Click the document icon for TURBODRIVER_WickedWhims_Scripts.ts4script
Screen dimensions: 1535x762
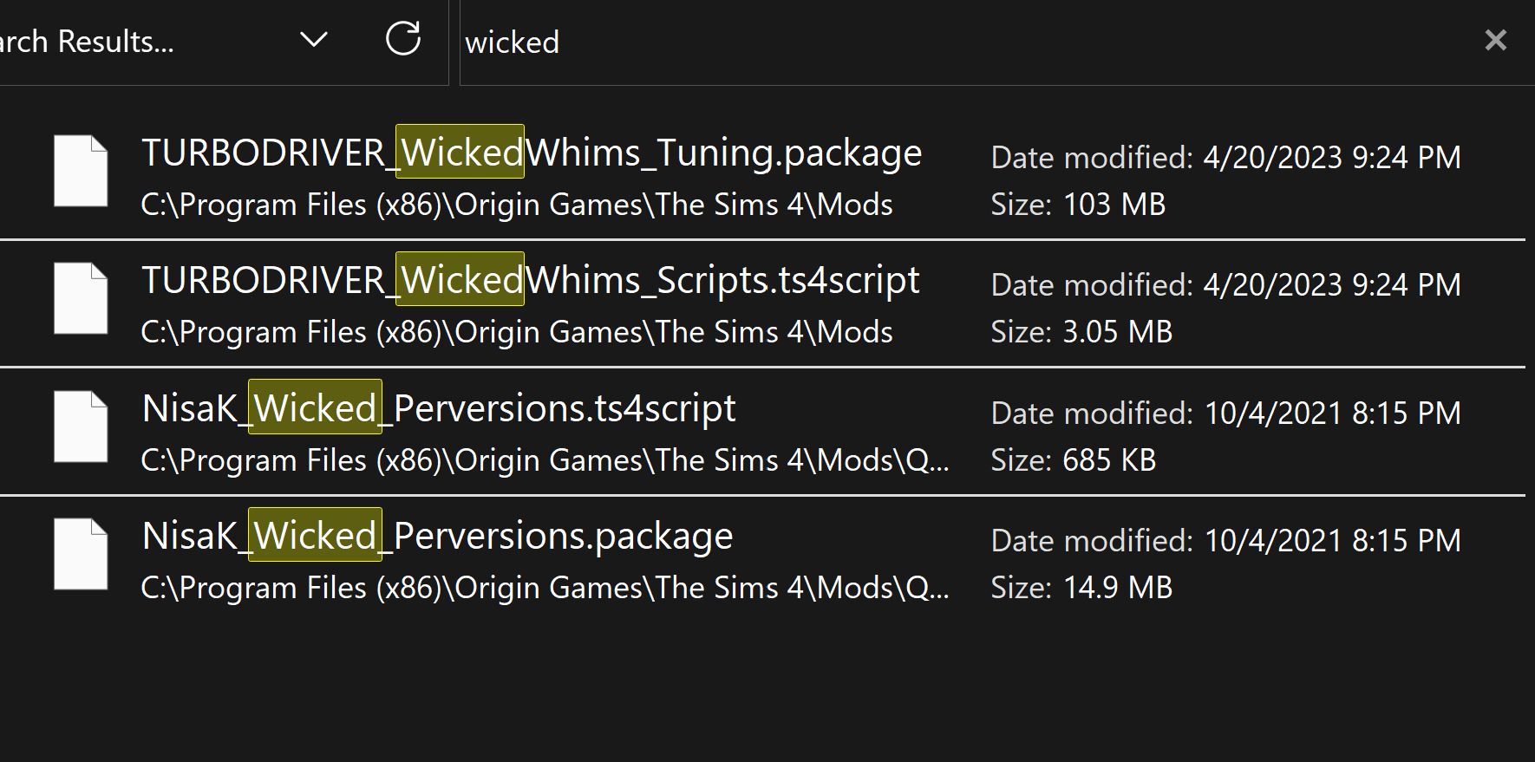(80, 297)
